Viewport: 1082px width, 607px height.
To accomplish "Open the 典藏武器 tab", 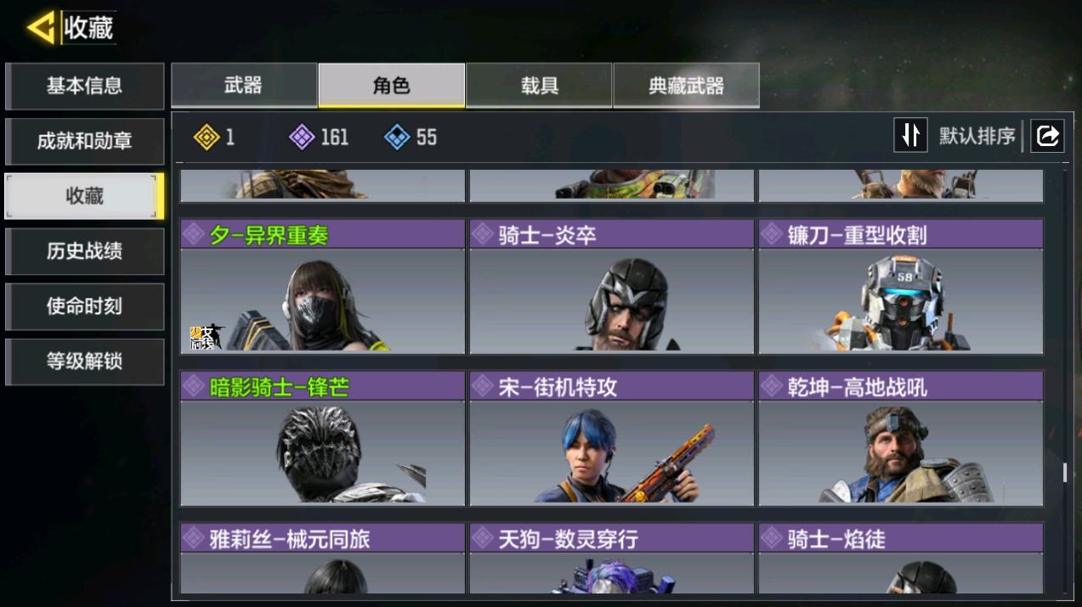I will click(686, 85).
